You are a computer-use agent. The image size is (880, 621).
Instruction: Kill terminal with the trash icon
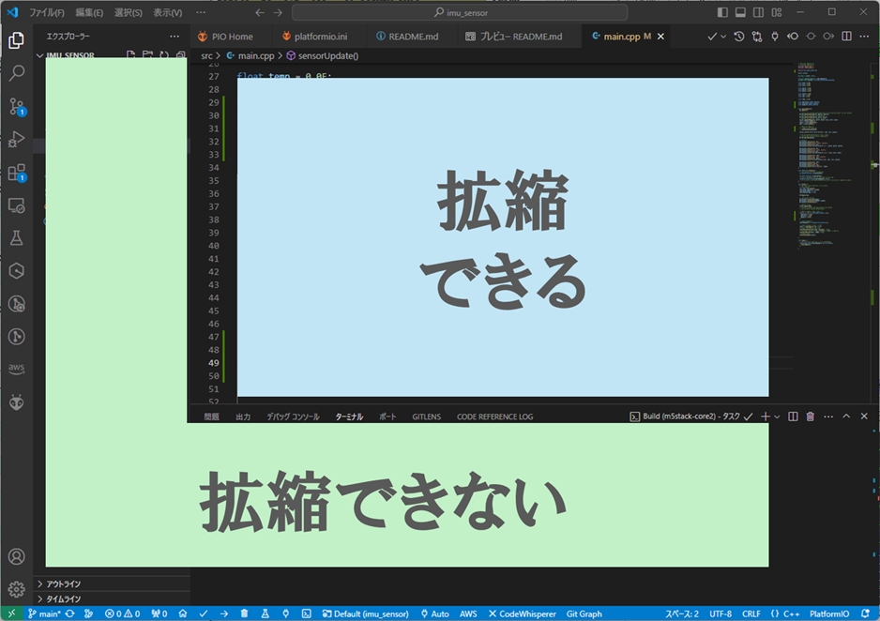click(x=811, y=417)
